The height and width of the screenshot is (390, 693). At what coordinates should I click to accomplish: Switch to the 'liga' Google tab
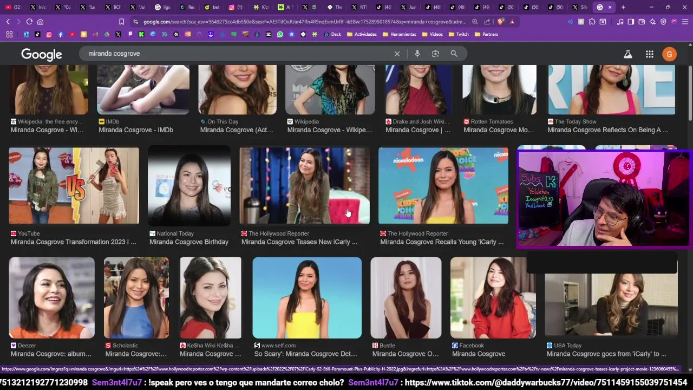click(x=162, y=7)
